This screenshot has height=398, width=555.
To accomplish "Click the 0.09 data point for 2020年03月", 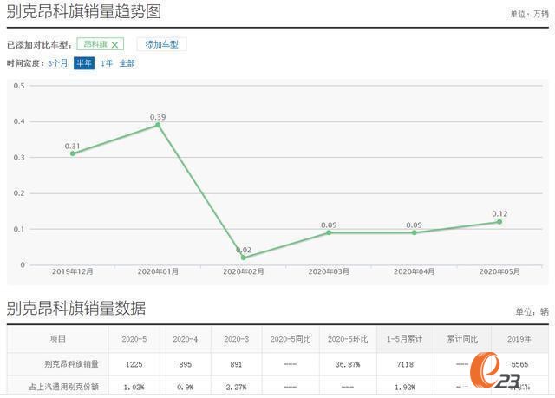I will point(329,232).
